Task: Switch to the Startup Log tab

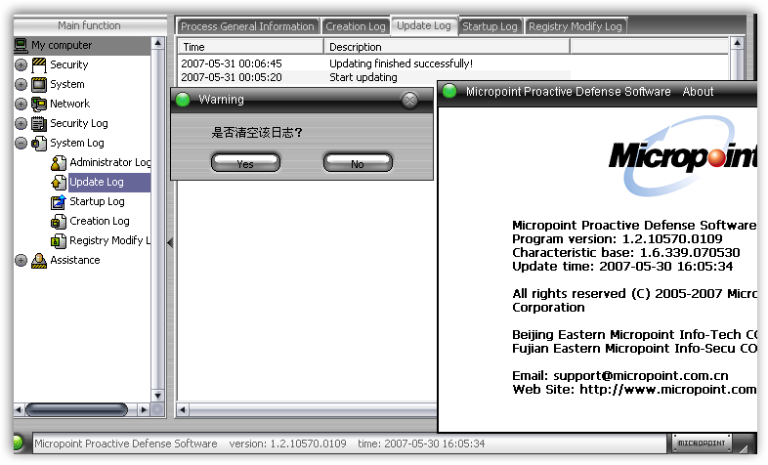Action: [x=490, y=26]
